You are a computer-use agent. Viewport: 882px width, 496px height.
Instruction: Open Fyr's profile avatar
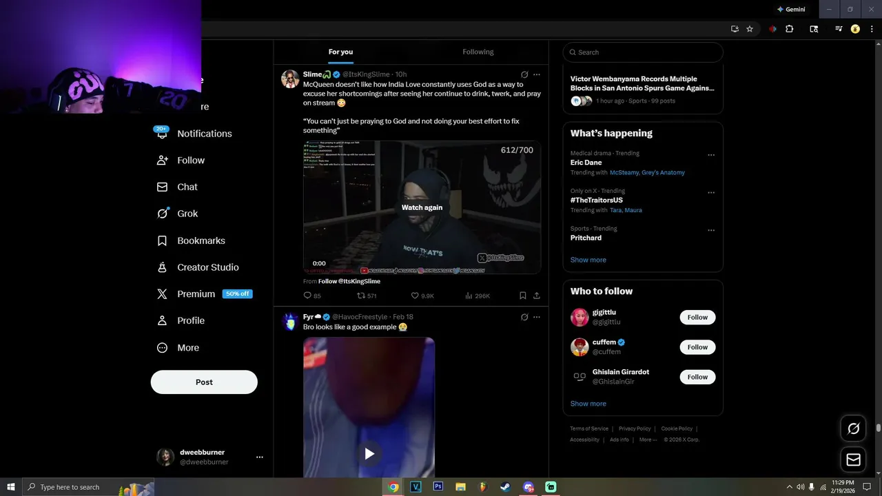[290, 322]
